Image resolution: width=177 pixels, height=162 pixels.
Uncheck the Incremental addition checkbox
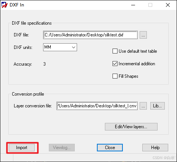(115, 64)
